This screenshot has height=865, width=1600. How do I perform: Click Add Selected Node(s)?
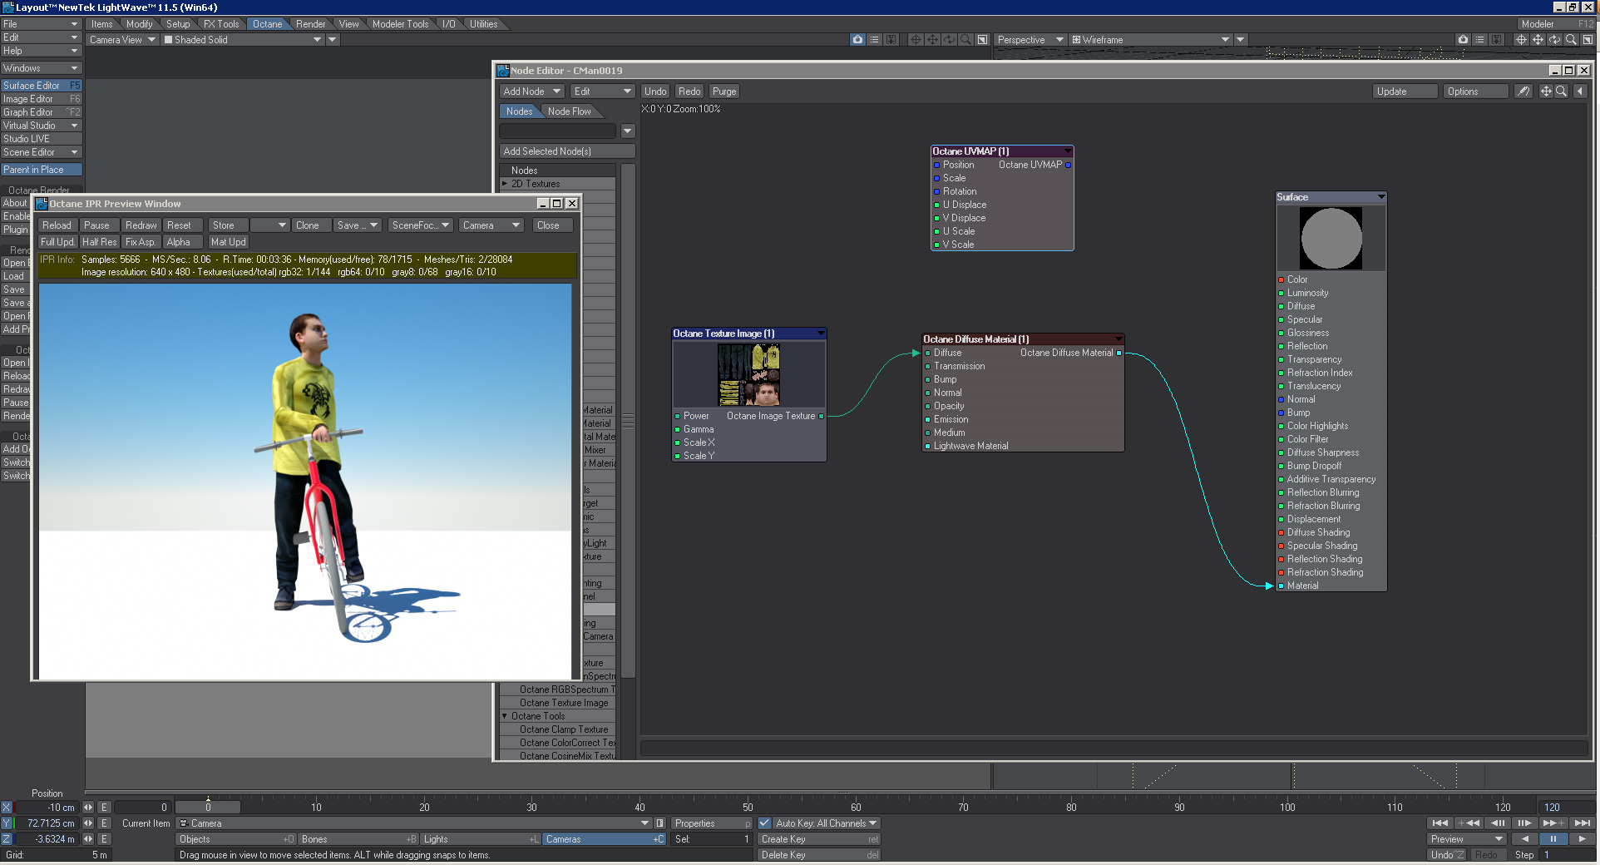[x=567, y=151]
